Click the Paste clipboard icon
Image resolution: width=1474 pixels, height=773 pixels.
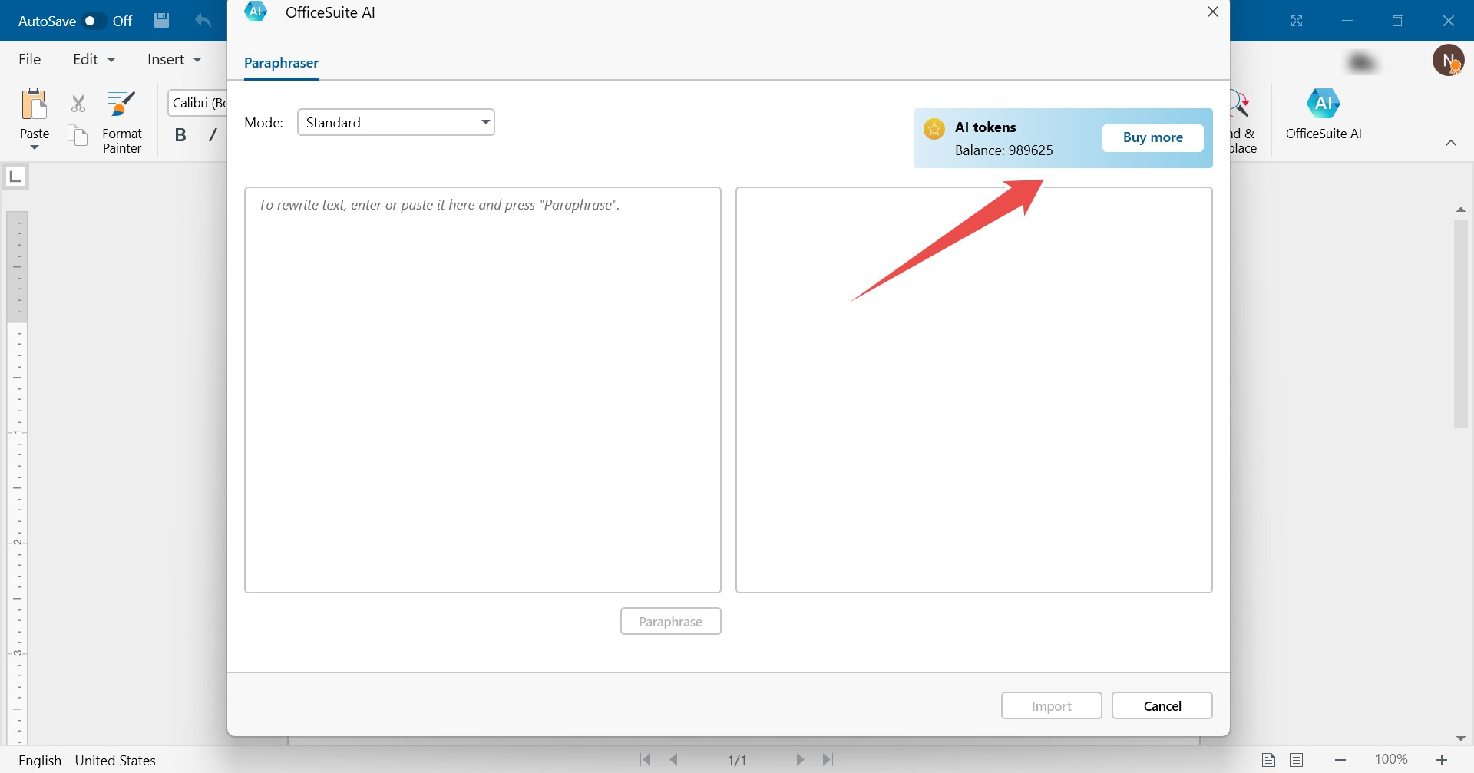click(x=35, y=105)
